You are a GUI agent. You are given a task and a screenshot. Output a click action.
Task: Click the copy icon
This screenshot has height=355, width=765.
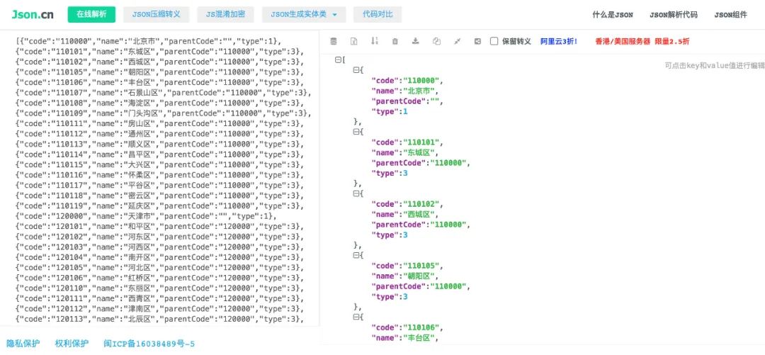click(436, 42)
